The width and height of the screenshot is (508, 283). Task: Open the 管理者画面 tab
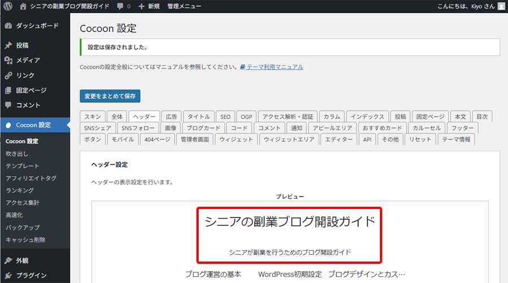point(195,140)
